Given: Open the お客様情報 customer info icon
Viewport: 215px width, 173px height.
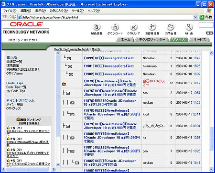Looking at the screenshot, I should (152, 27).
